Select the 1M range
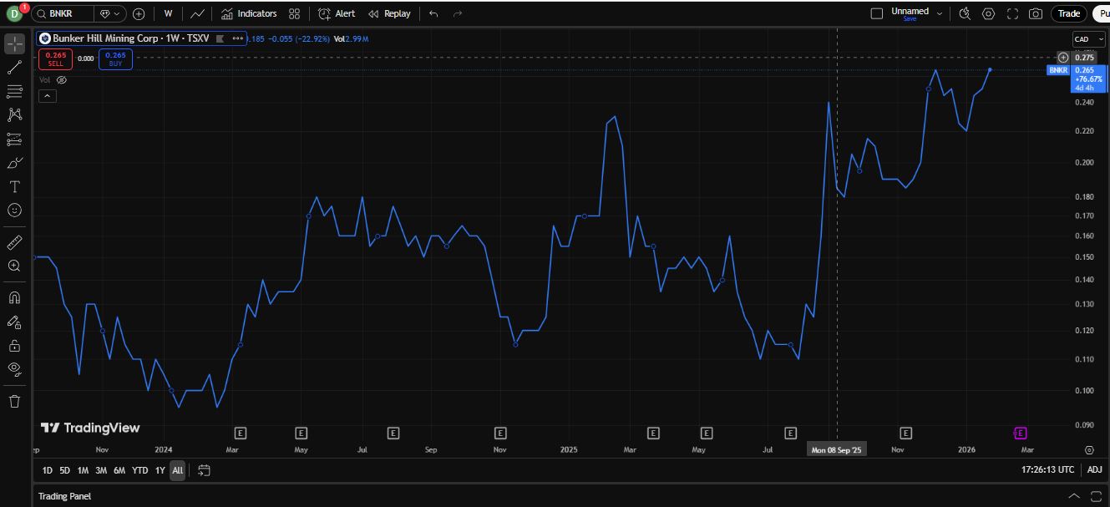The image size is (1110, 507). tap(83, 470)
